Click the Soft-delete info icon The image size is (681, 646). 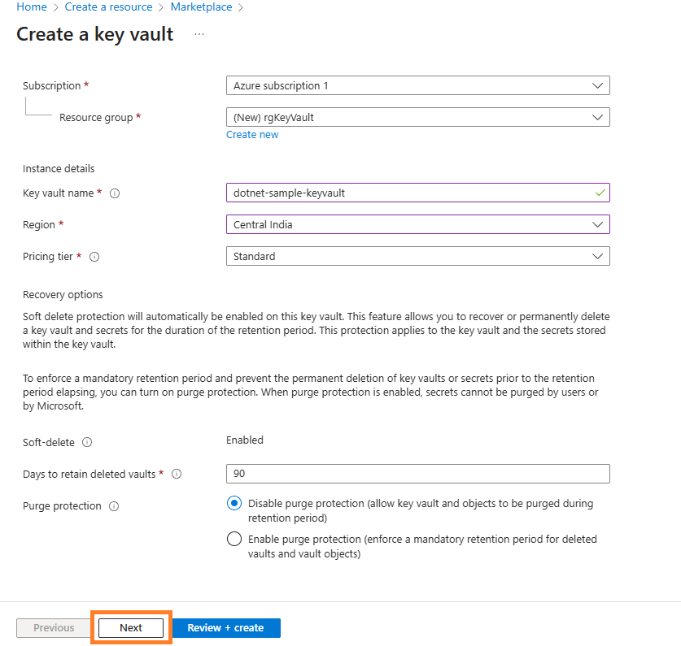click(x=87, y=443)
